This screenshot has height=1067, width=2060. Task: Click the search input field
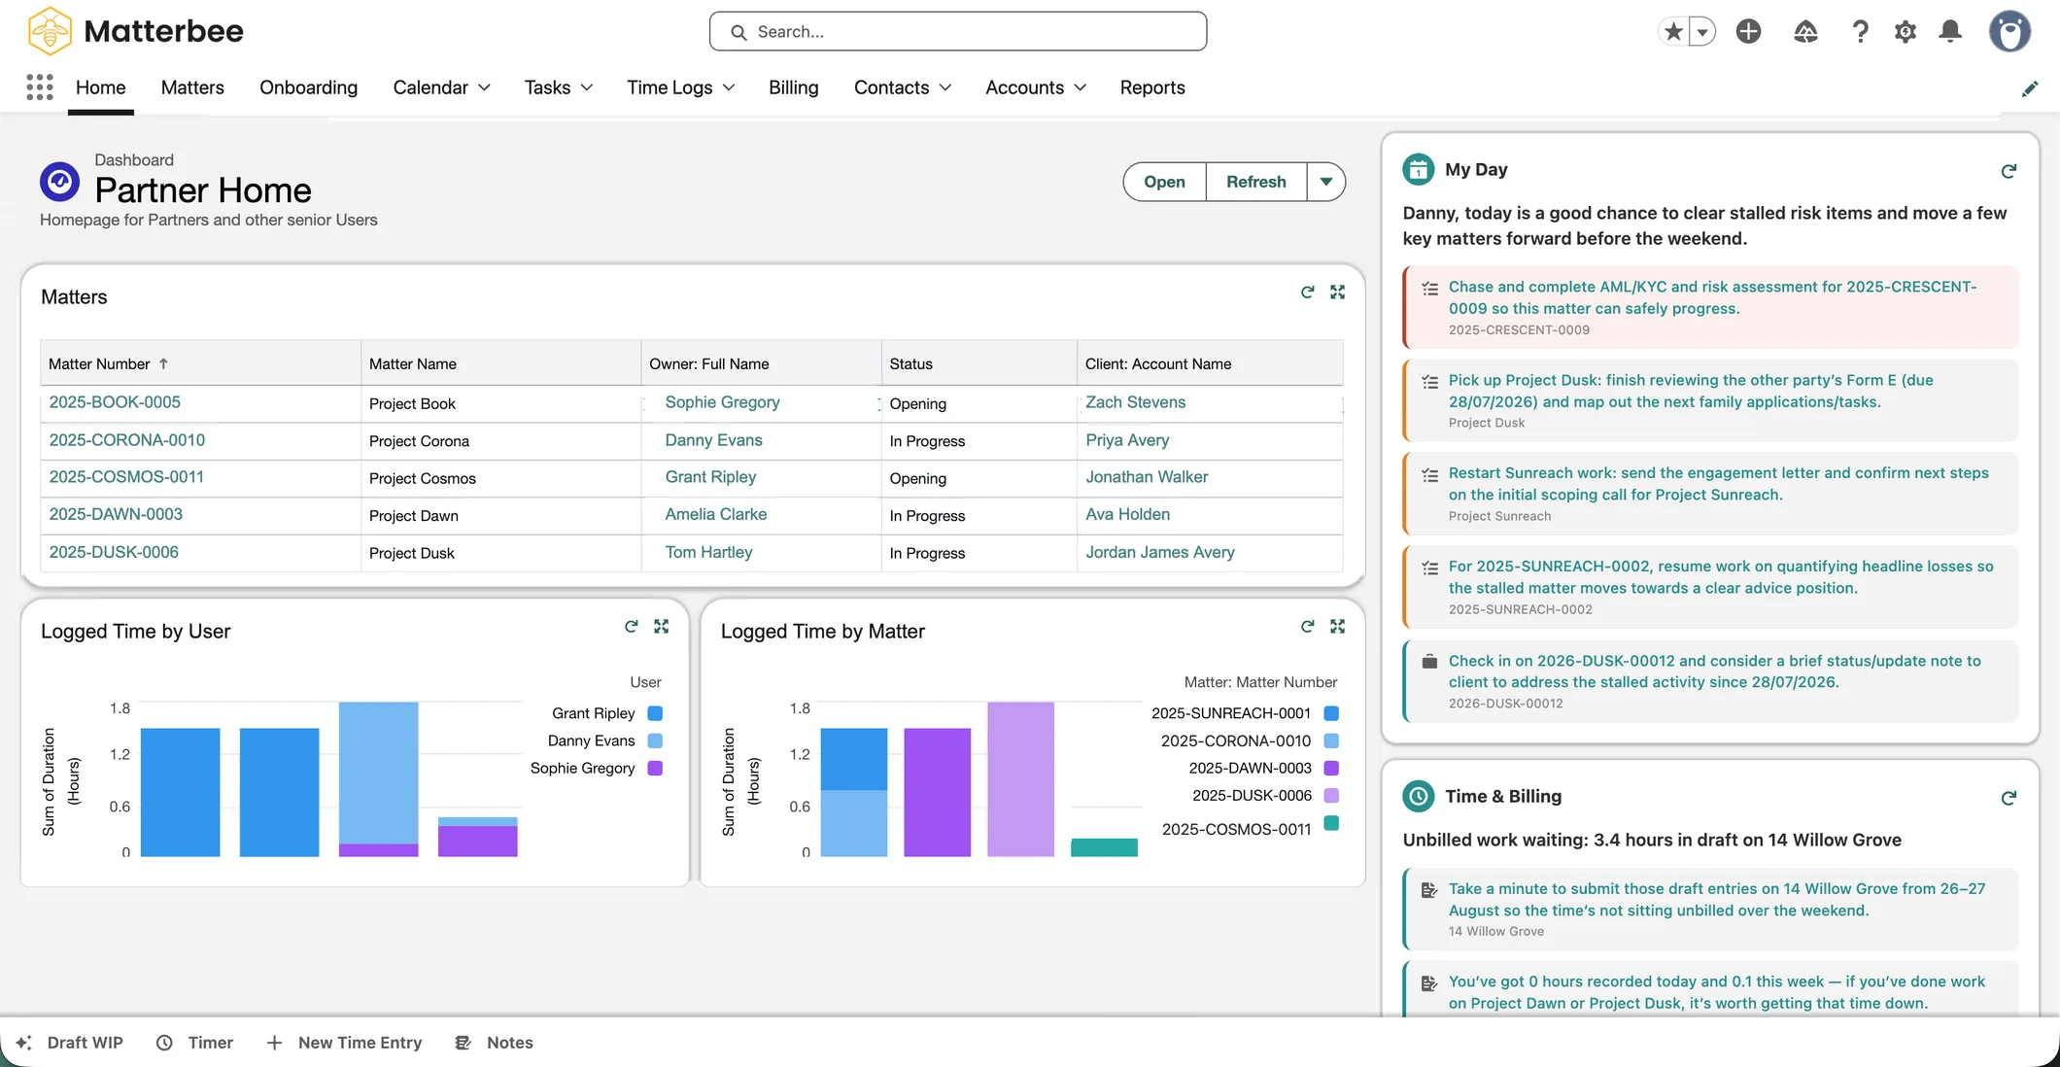(x=958, y=32)
